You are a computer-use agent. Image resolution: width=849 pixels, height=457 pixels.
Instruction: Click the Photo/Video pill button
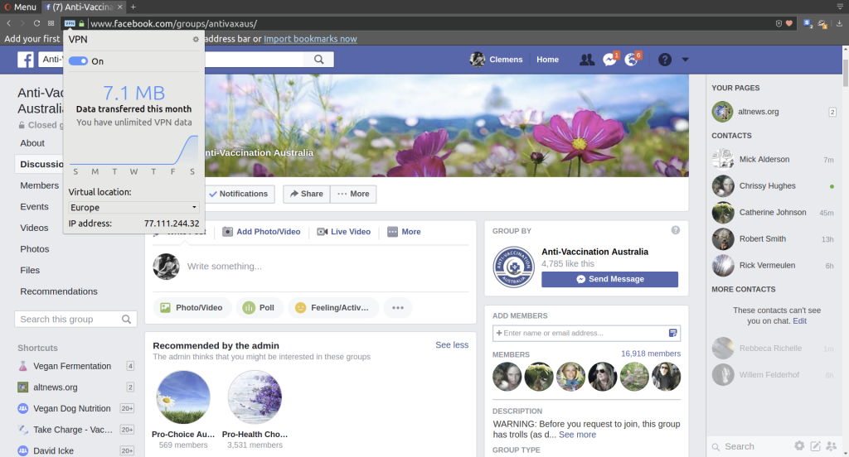[x=192, y=308]
